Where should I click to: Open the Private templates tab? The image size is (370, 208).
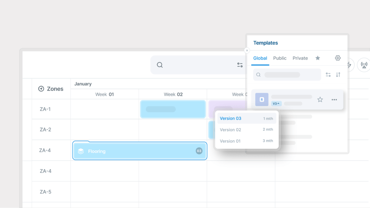300,58
